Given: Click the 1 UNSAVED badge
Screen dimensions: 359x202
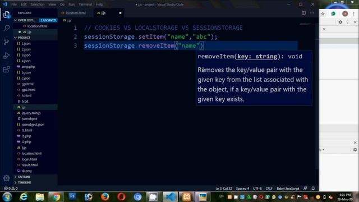Looking at the screenshot, I should tap(48, 20).
